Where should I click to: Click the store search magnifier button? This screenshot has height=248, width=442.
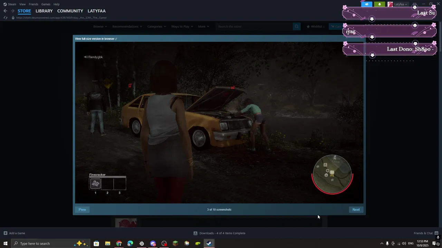(297, 27)
